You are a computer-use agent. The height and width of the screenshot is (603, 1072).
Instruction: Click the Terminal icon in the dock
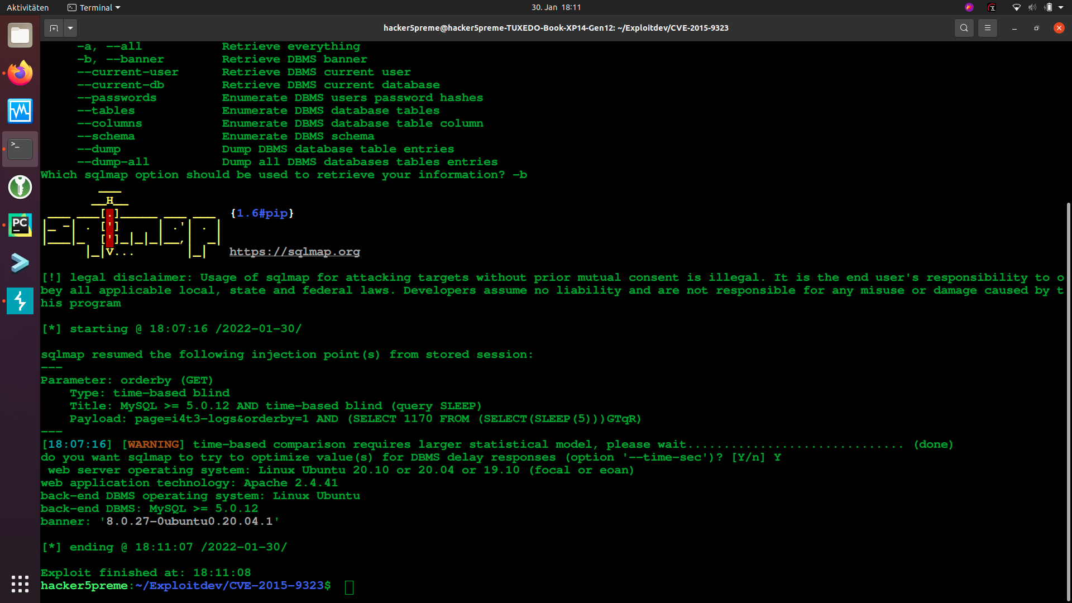20,149
